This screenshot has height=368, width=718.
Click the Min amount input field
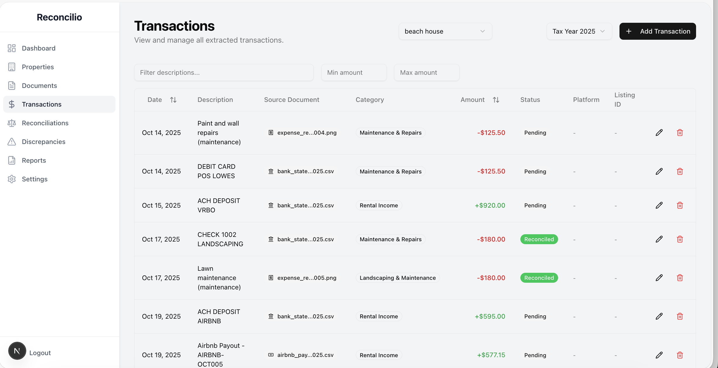354,72
